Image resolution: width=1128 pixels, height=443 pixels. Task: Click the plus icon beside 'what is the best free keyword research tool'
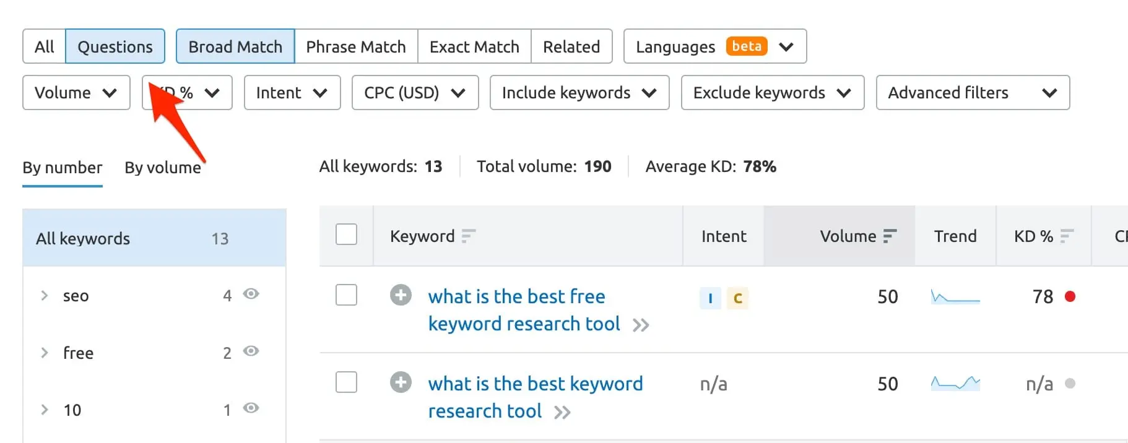point(401,295)
